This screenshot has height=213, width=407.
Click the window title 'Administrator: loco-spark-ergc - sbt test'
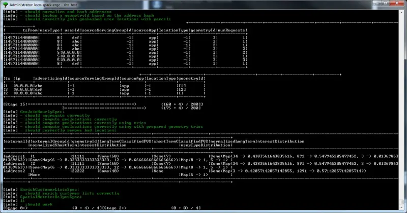43,5
